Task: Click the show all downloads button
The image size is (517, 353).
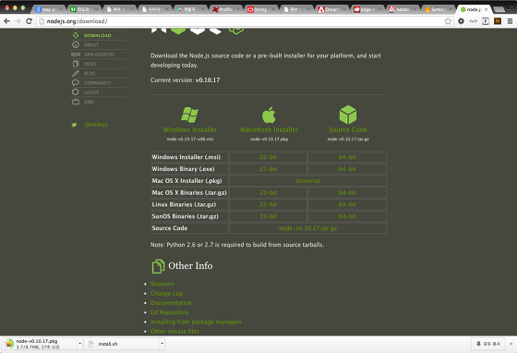Action: (488, 344)
